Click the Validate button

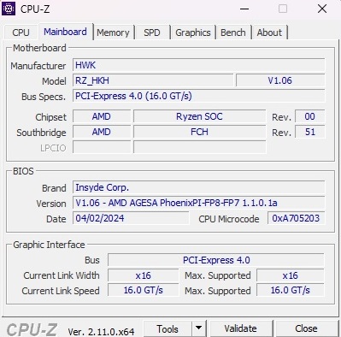240,328
